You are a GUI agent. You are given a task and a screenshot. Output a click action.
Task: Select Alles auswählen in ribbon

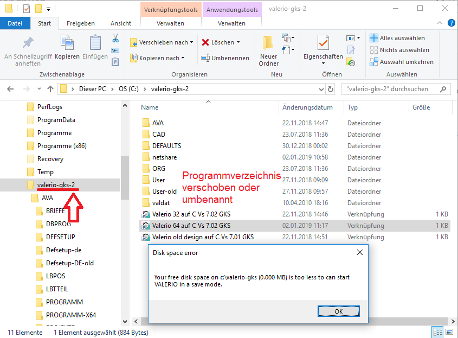[x=397, y=38]
